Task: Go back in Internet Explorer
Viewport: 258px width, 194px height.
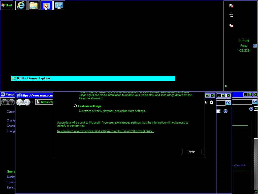Action: coord(20,102)
